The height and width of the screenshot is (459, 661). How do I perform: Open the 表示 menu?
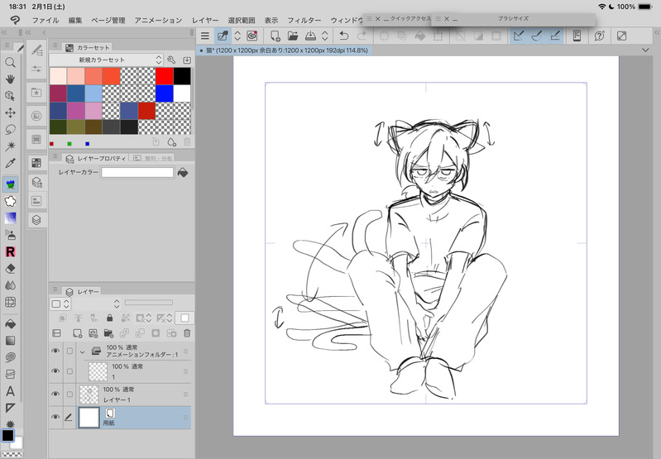click(x=271, y=20)
